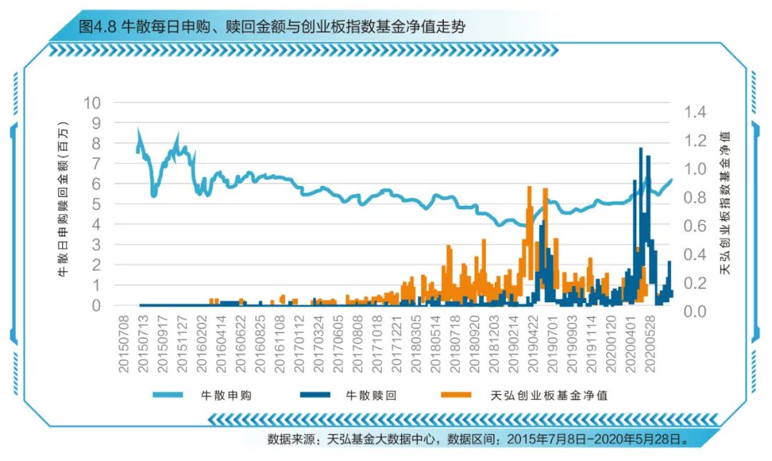Select the chart title 图4.8 banner
The height and width of the screenshot is (461, 772).
272,24
